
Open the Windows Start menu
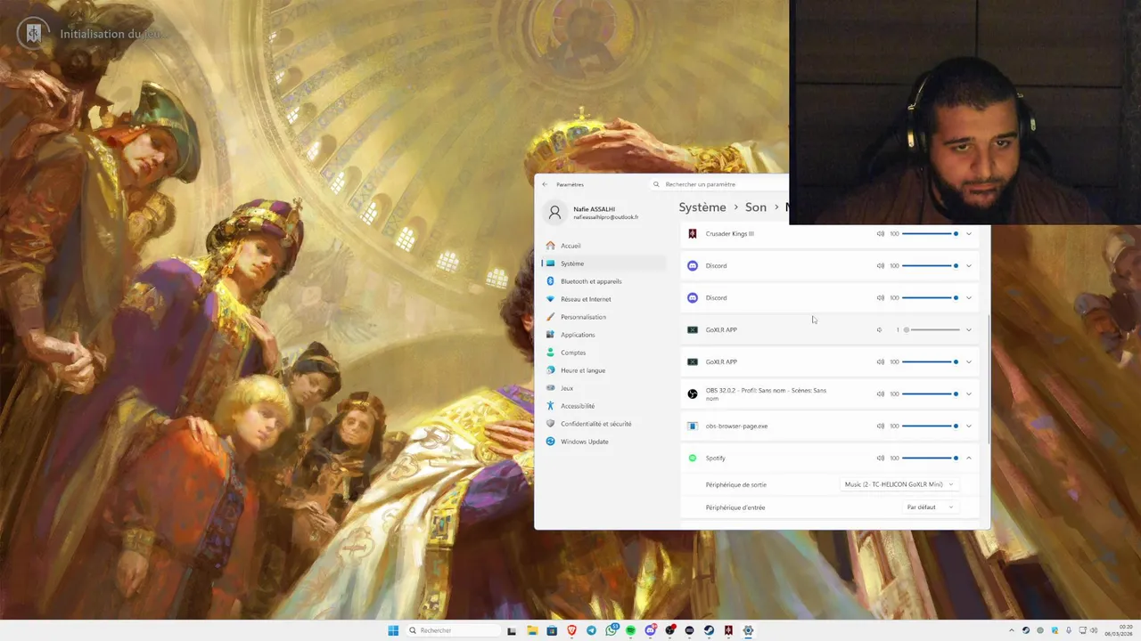pyautogui.click(x=393, y=630)
